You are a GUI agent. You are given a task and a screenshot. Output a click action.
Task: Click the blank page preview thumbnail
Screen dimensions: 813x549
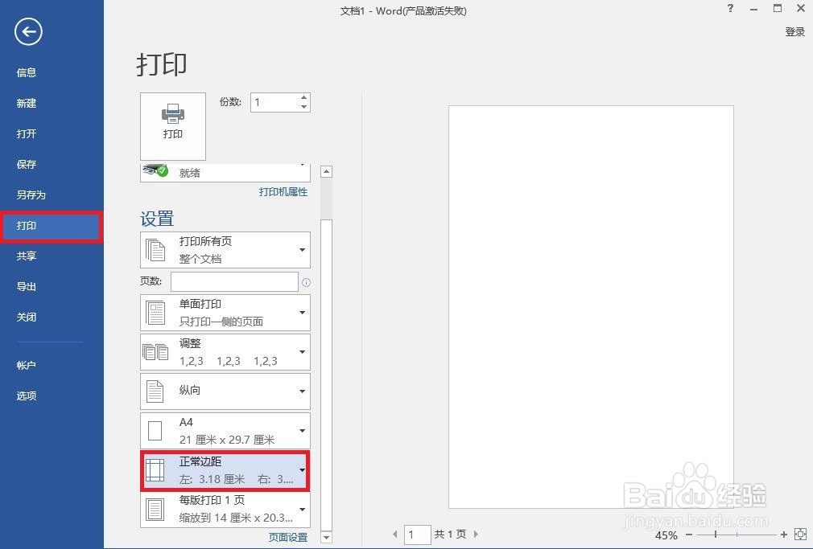591,307
